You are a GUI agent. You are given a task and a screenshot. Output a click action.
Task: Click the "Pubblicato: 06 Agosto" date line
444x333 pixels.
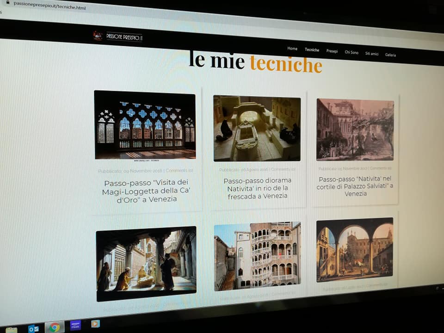(x=257, y=169)
